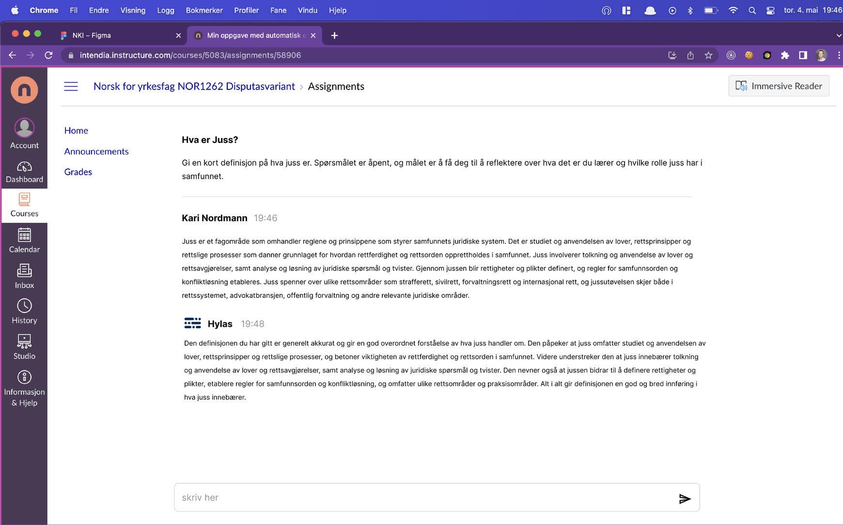Screen dimensions: 843x525
Task: Open the Chrome three-dot menu
Action: pos(838,55)
